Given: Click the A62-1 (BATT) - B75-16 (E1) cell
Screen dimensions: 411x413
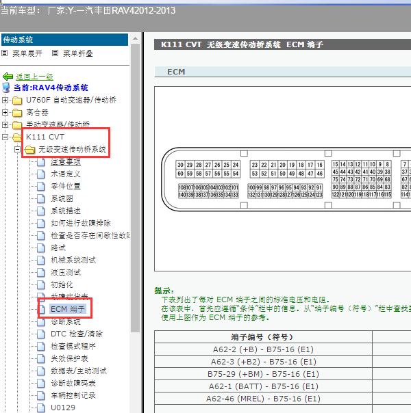Looking at the screenshot, I should [263, 386].
